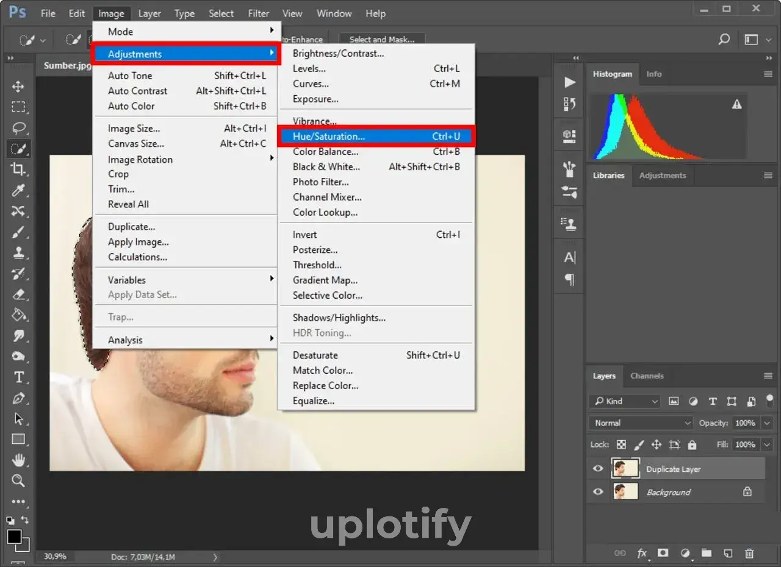The image size is (781, 567).
Task: Select the Hand tool
Action: tap(18, 460)
